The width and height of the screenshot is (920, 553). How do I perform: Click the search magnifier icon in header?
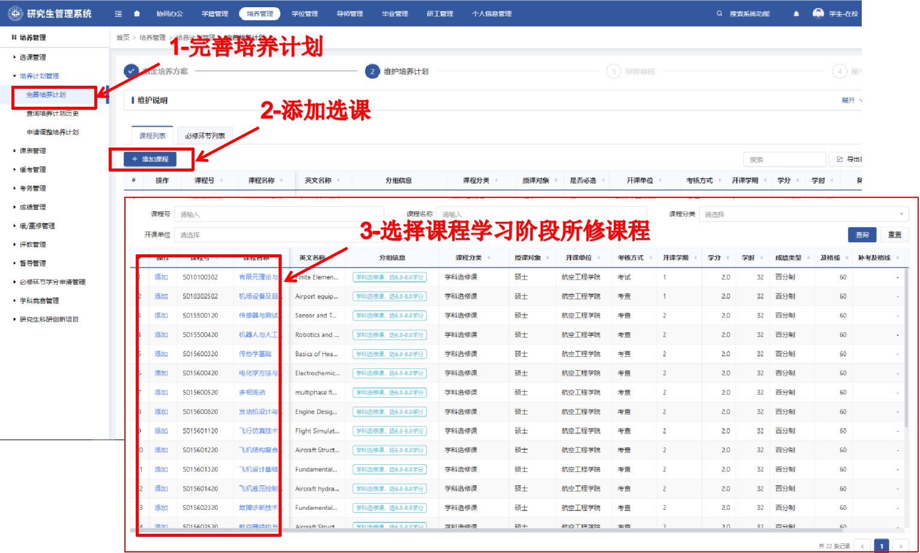[x=719, y=14]
